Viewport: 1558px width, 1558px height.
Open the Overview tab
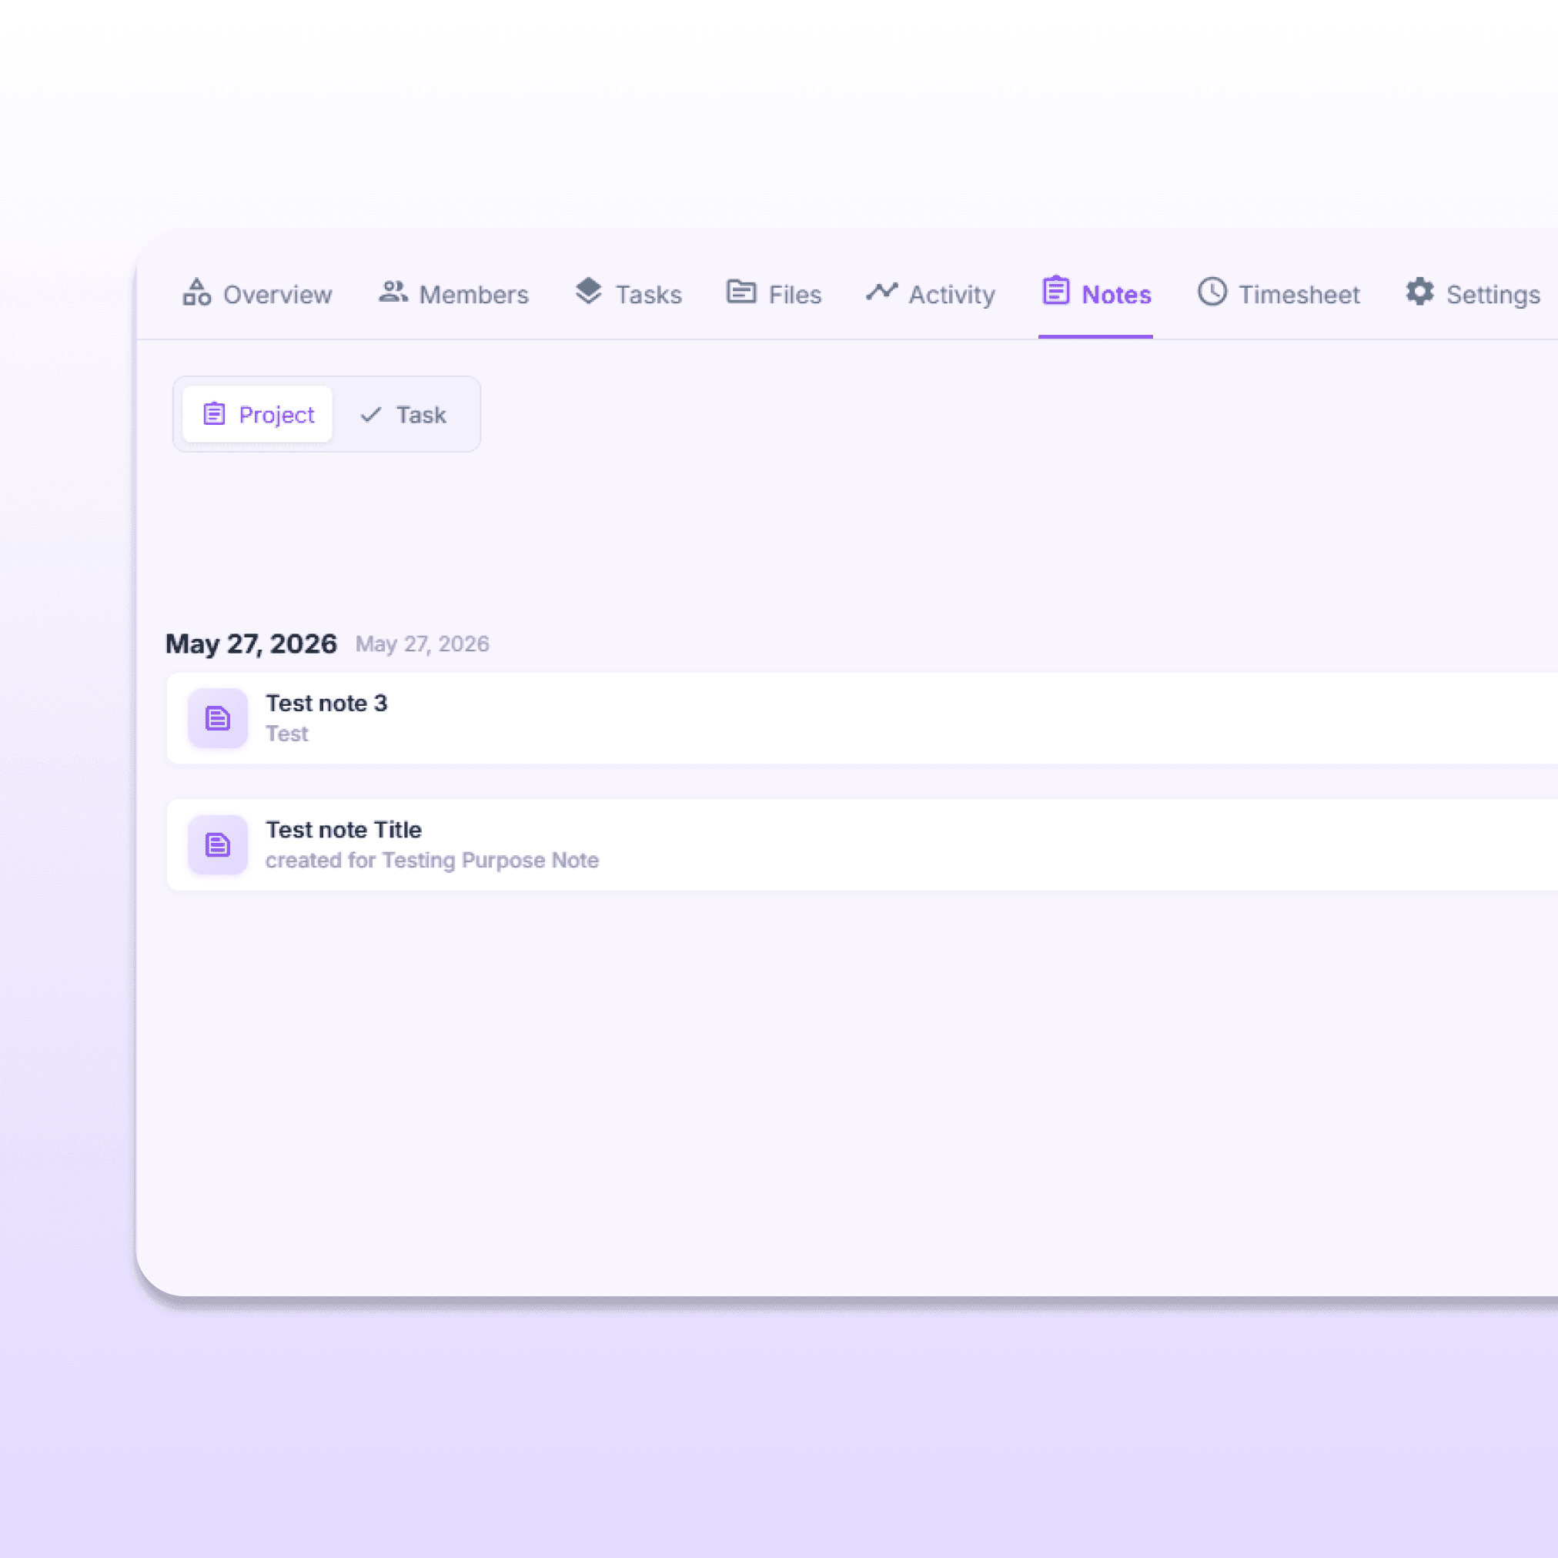point(257,293)
